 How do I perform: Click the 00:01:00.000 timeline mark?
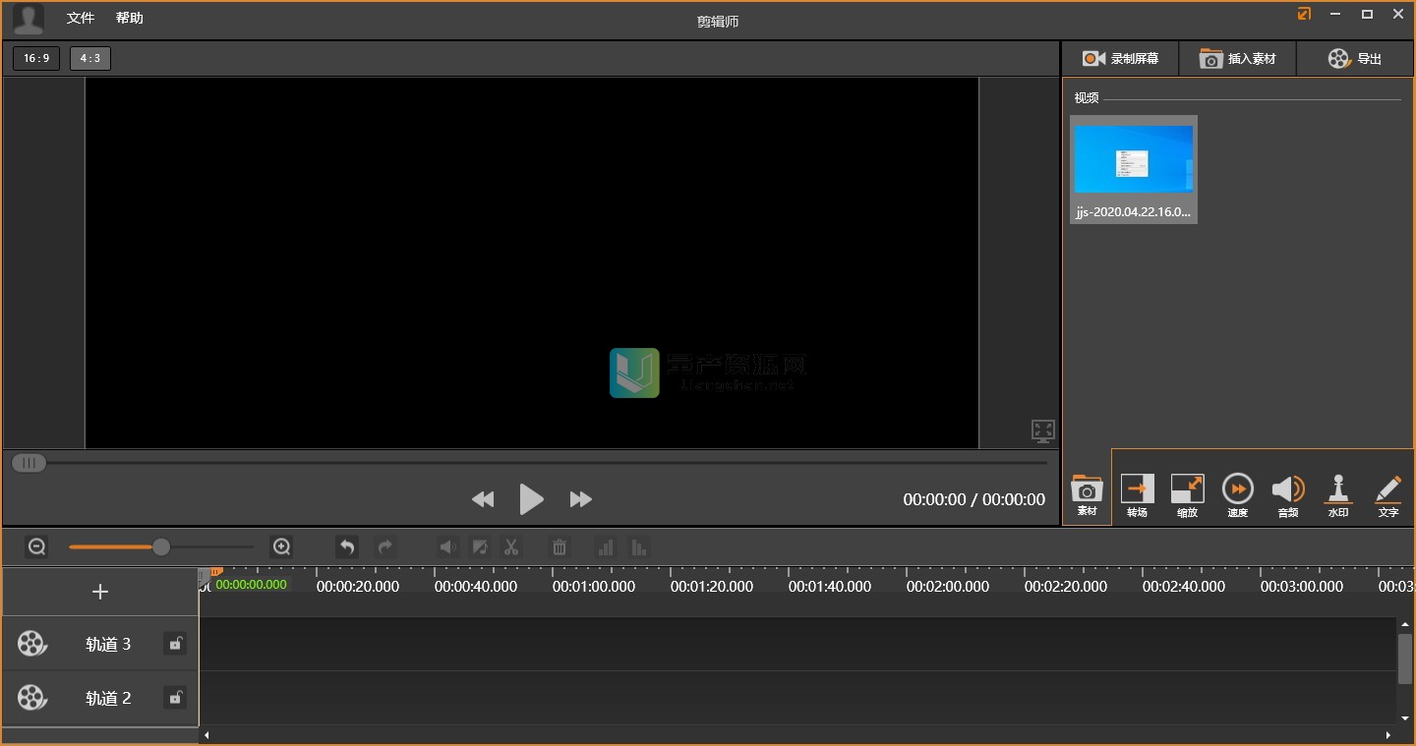(x=594, y=586)
